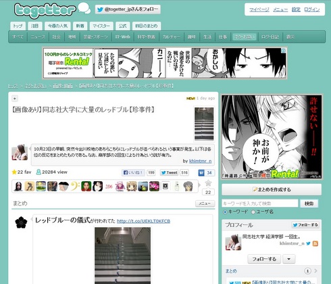Image resolution: width=331 pixels, height=284 pixels.
Task: Click the gray star favorite icon above 22
Action: (208, 183)
